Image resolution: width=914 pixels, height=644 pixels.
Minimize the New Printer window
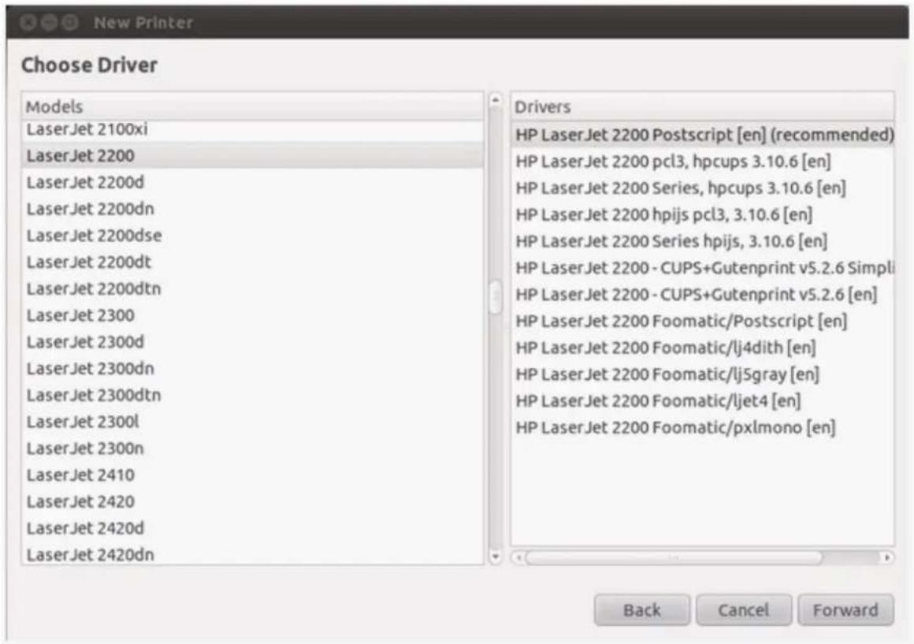tap(49, 22)
